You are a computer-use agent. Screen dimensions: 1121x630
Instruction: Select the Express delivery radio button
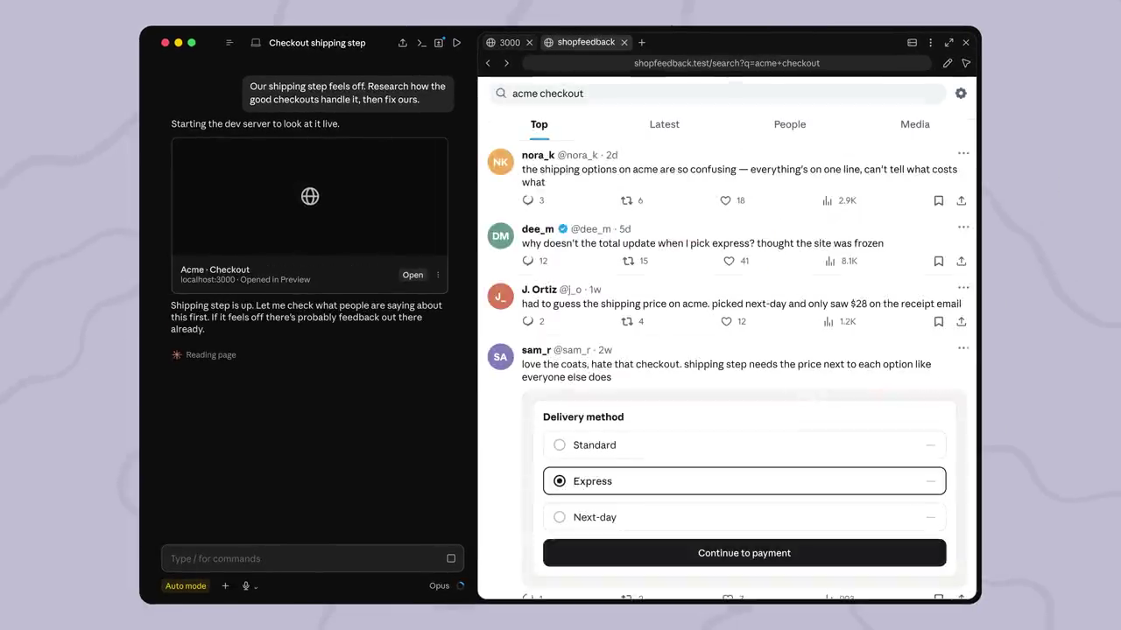point(560,481)
